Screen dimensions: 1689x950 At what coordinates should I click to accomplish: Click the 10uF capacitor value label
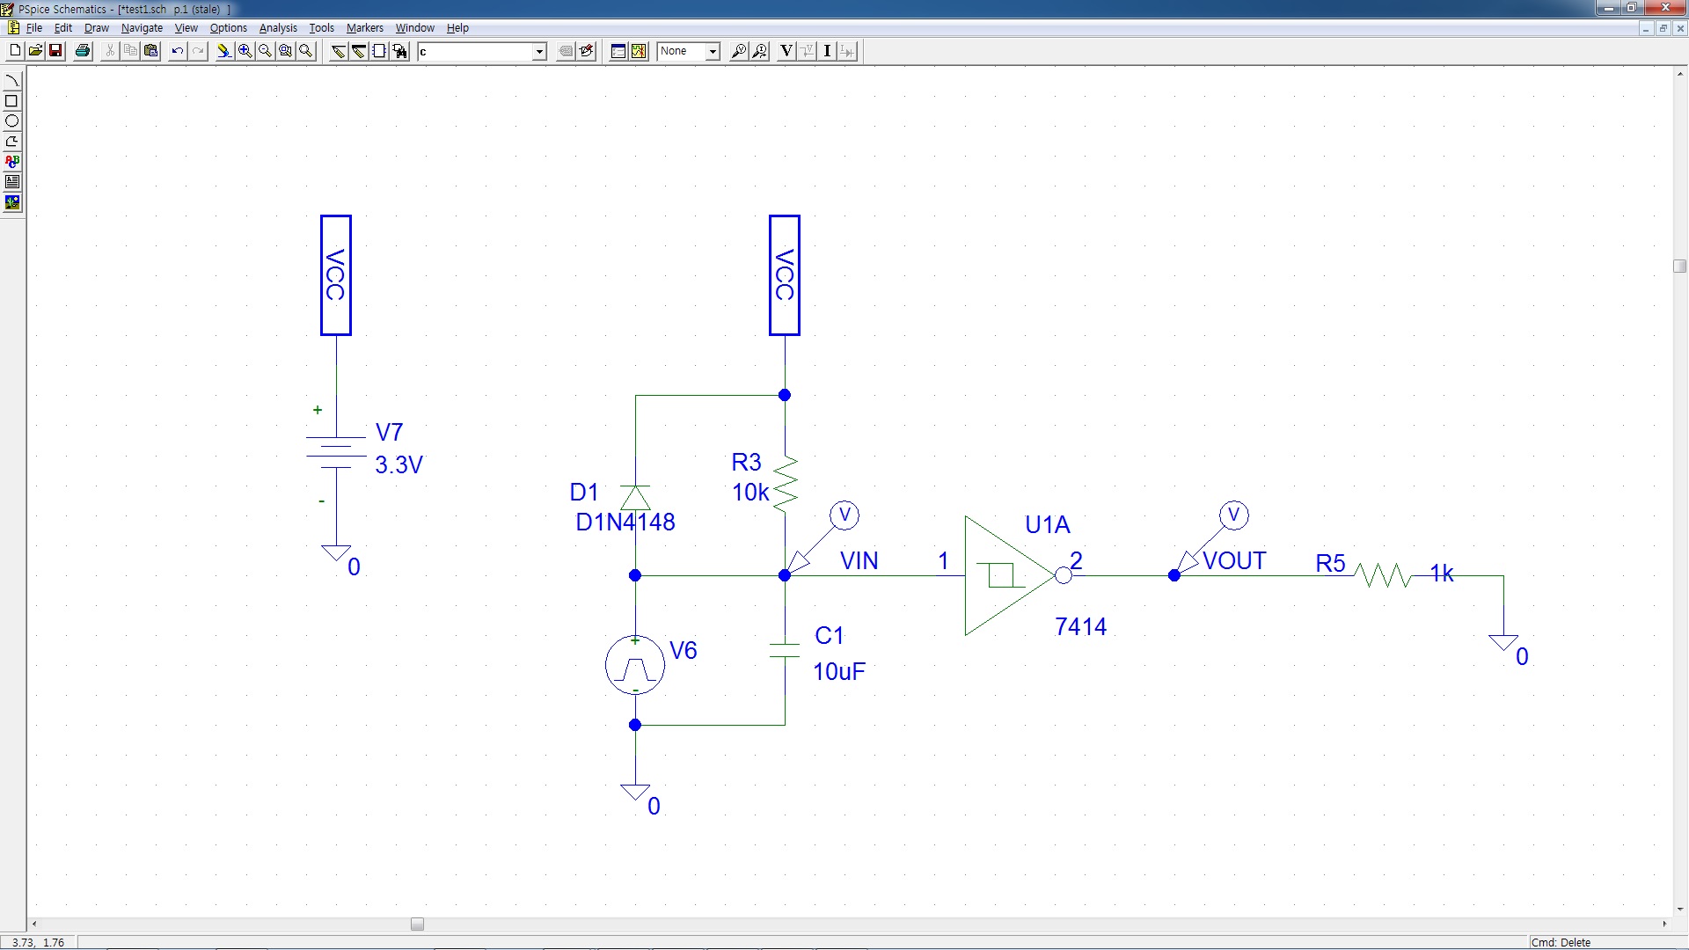coord(839,672)
